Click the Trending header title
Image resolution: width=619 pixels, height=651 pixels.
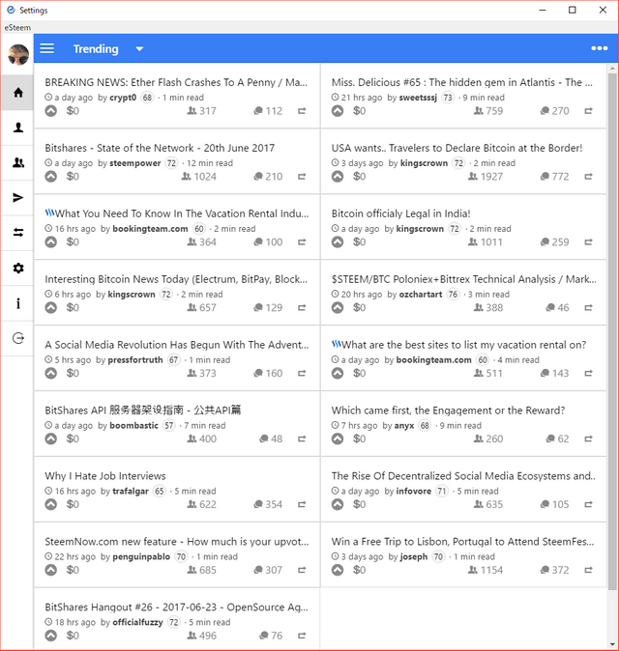coord(96,49)
